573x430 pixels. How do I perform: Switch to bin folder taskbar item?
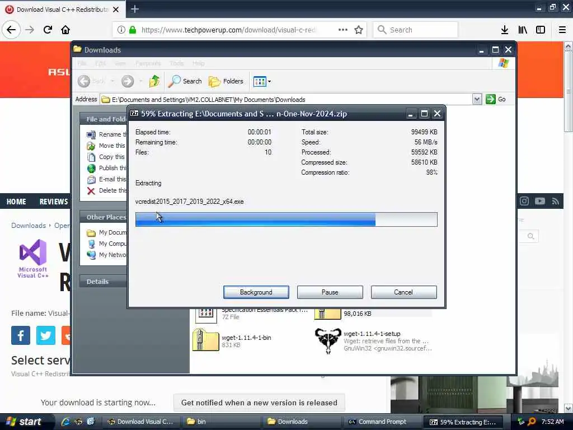[220, 422]
